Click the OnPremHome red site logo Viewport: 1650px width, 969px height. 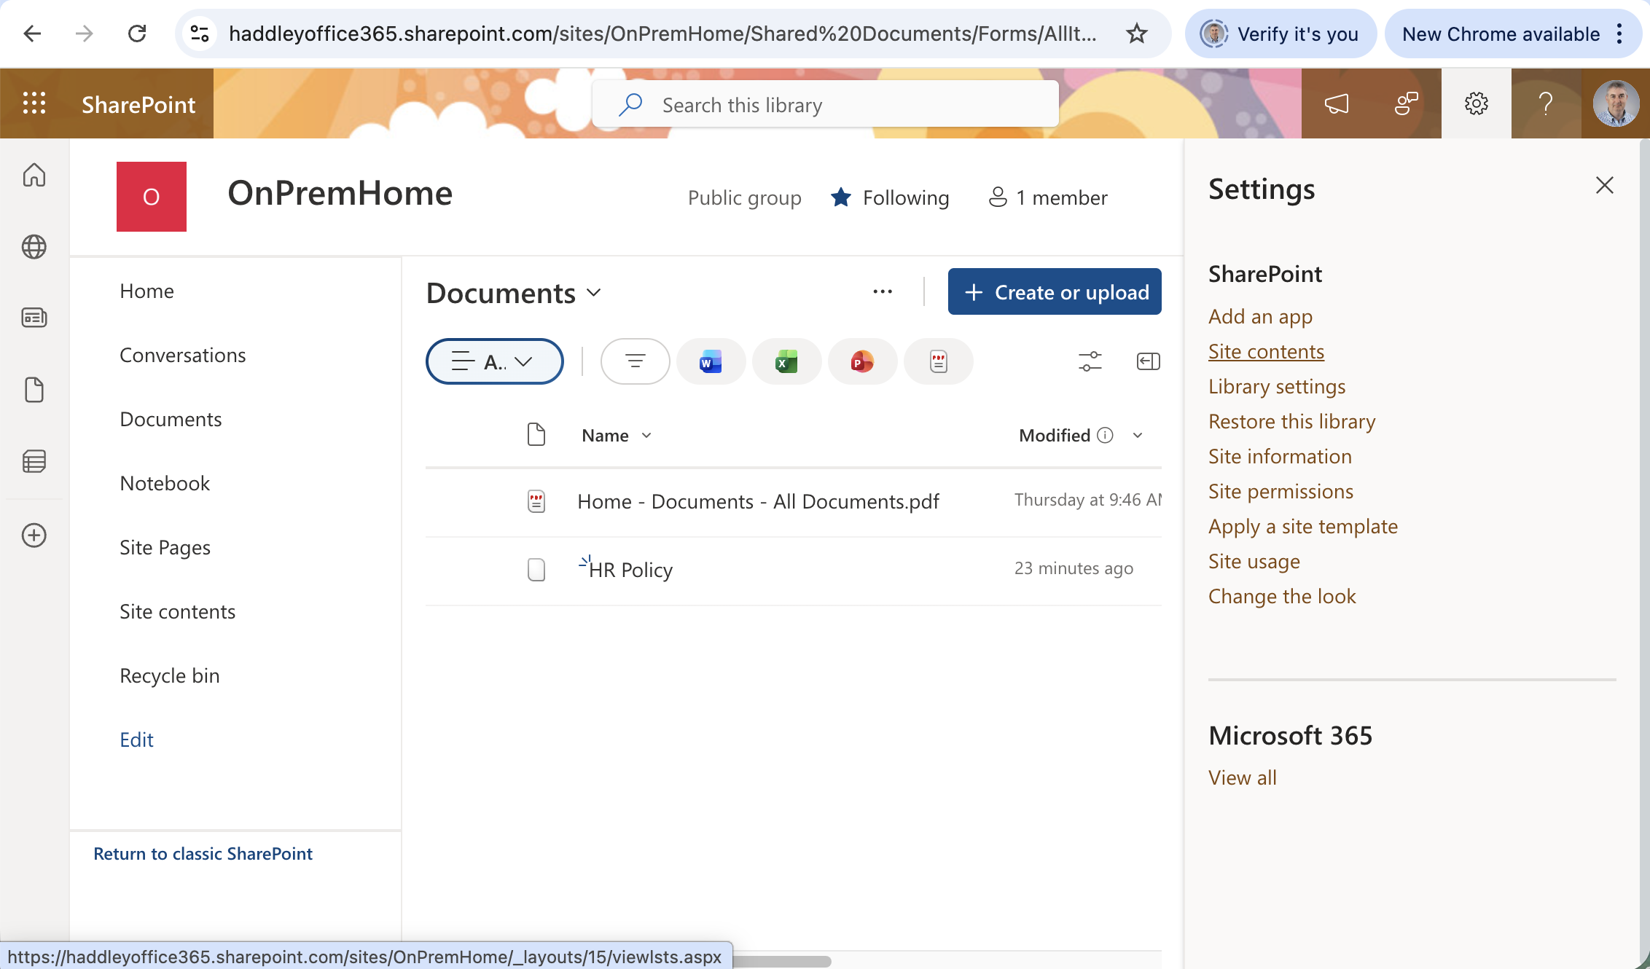click(152, 197)
